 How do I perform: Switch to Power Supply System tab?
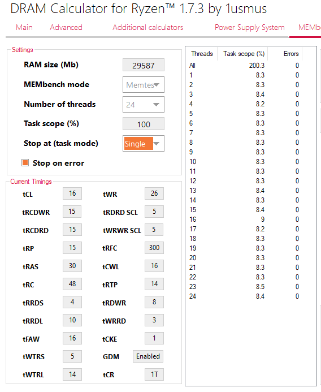[250, 27]
